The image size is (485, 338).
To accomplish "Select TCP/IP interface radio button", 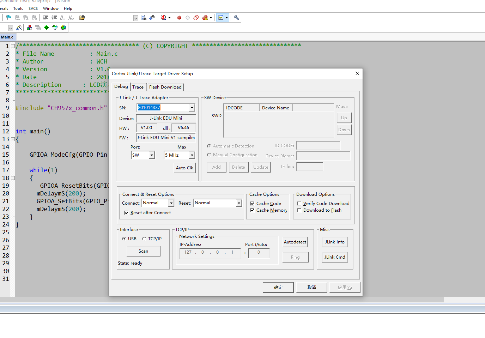I will [x=144, y=239].
